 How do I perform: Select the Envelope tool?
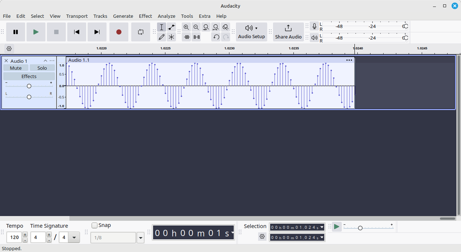pyautogui.click(x=171, y=27)
